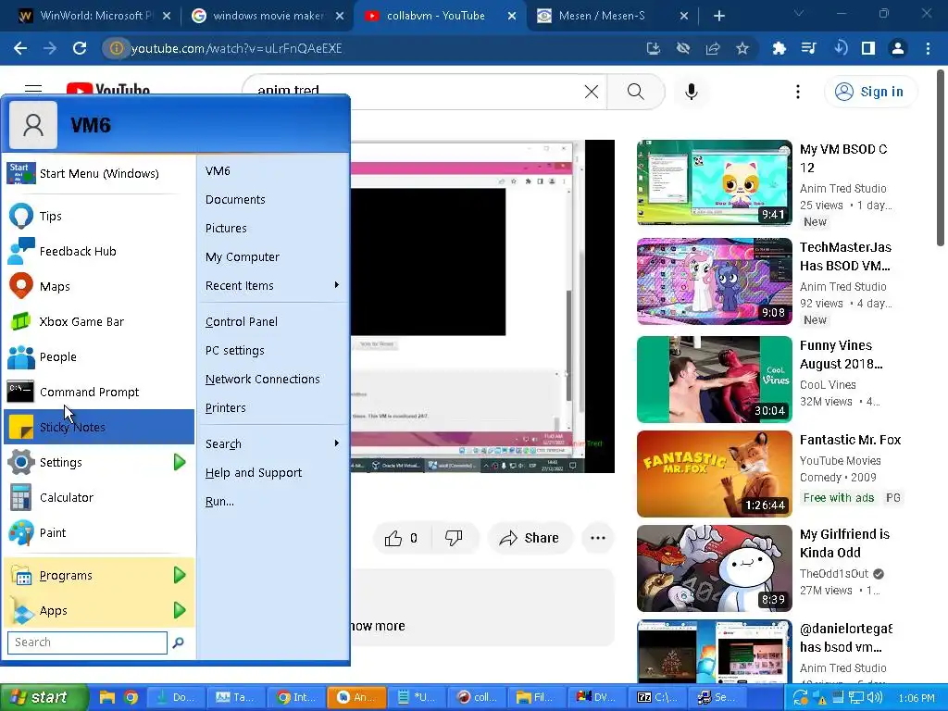Click volume icon in system tray
The width and height of the screenshot is (948, 711).
875,698
